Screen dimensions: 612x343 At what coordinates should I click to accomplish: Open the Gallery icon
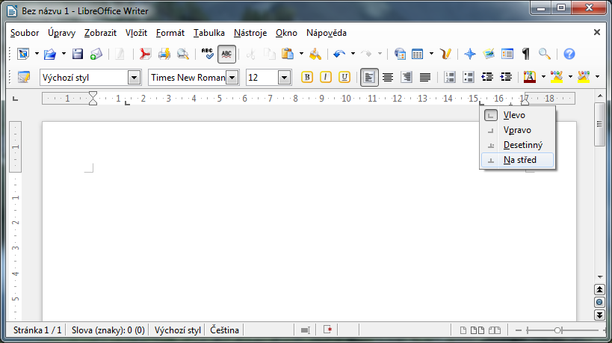tap(489, 54)
